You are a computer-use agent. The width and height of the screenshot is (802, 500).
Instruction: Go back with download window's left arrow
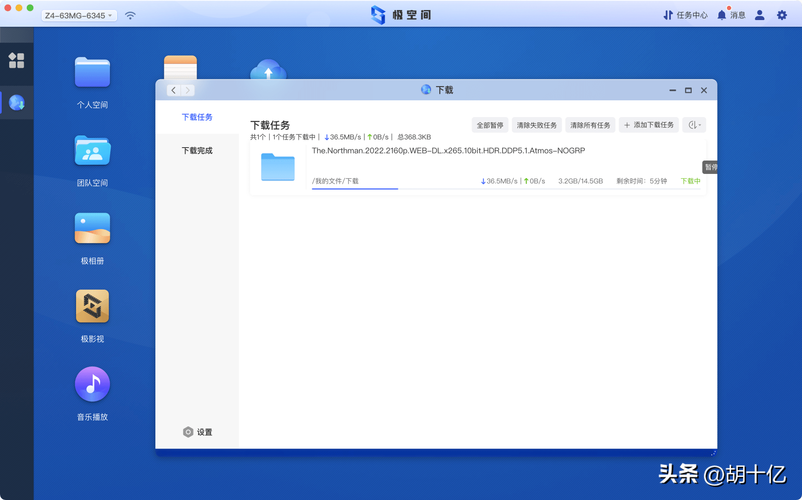tap(174, 90)
